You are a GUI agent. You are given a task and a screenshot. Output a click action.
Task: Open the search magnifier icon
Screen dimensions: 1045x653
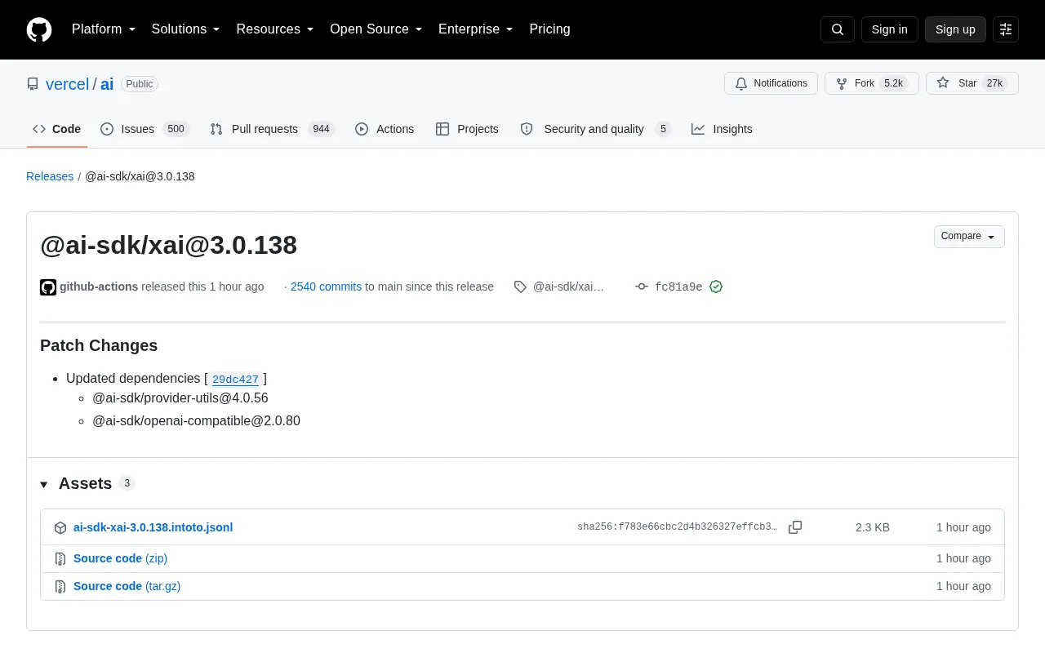point(838,29)
